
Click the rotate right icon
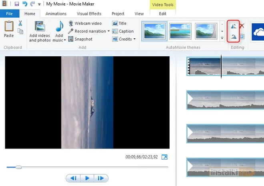point(234,37)
